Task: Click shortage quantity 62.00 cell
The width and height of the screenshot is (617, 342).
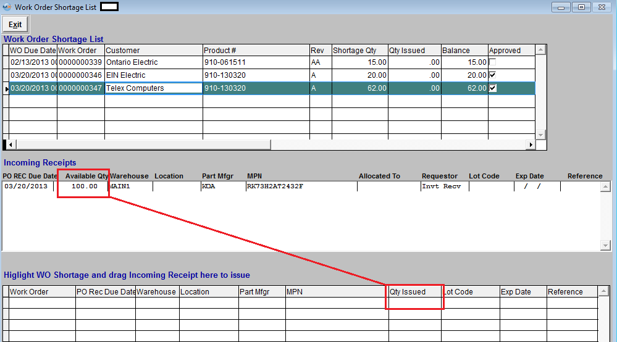Action: [359, 88]
